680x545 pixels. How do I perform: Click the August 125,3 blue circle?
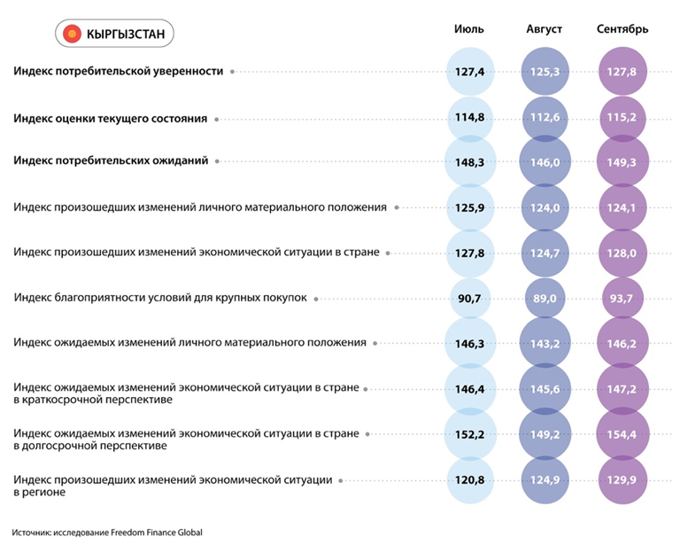[x=545, y=71]
